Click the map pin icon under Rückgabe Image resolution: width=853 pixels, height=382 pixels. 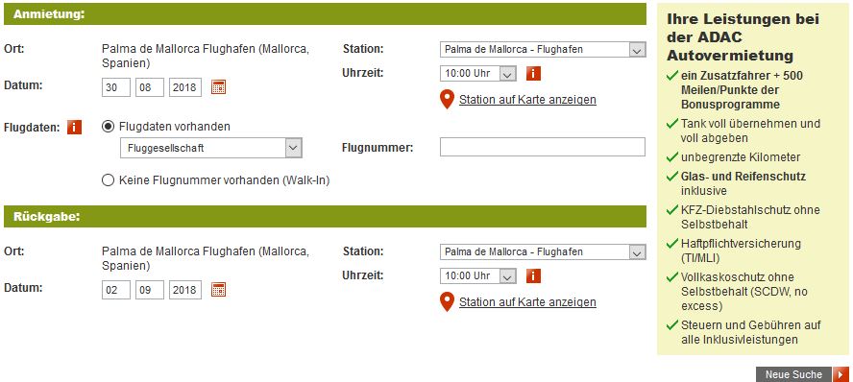coord(447,302)
